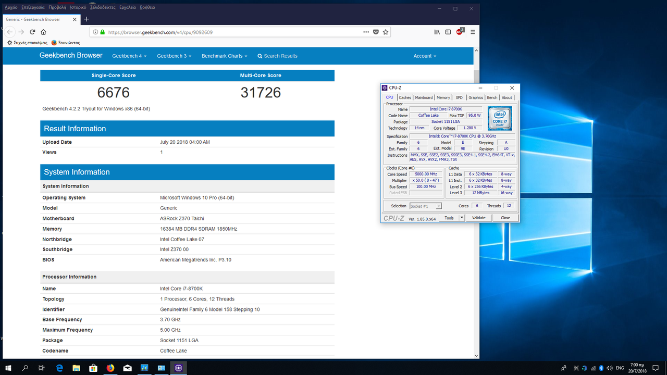Viewport: 667px width, 375px height.
Task: Switch to CPU-Z About tab
Action: click(x=507, y=97)
